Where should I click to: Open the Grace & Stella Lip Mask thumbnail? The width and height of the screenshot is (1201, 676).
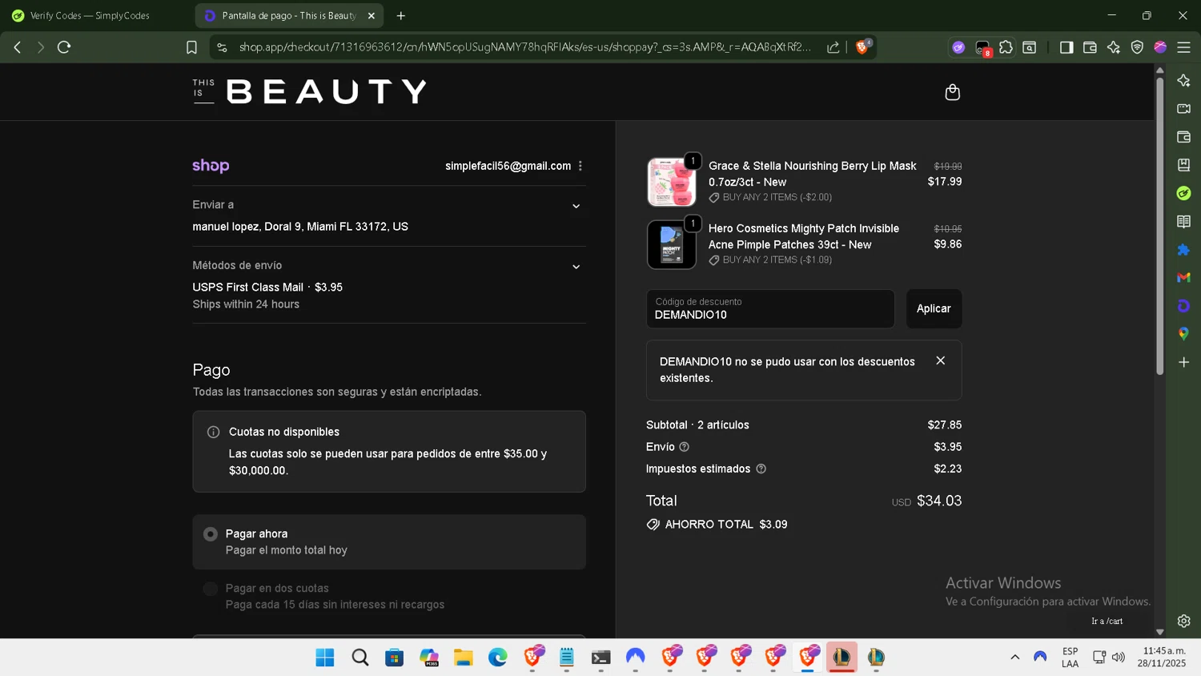click(672, 182)
